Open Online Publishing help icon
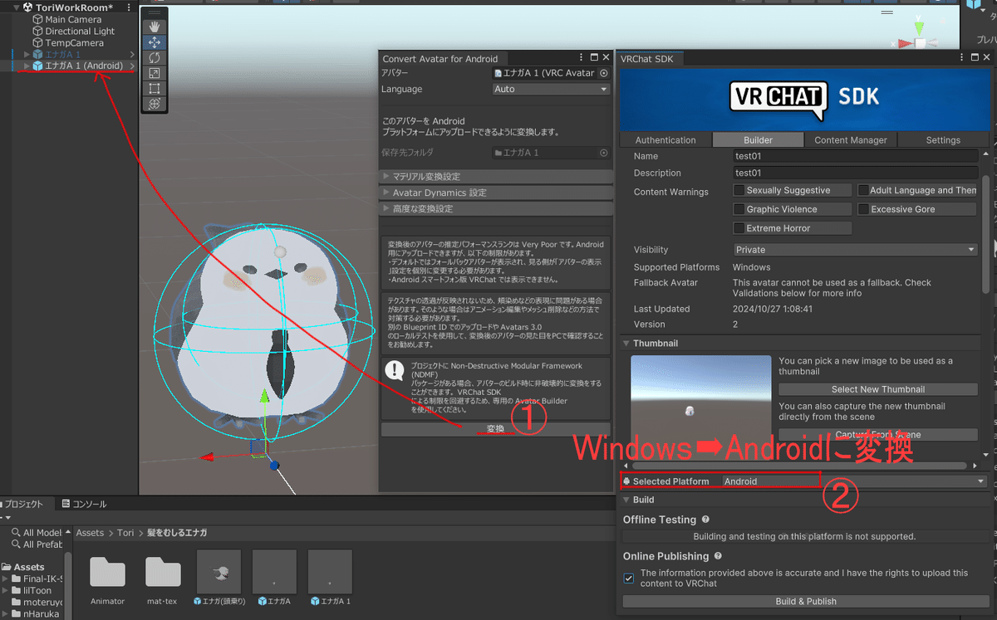The height and width of the screenshot is (620, 997). click(718, 556)
